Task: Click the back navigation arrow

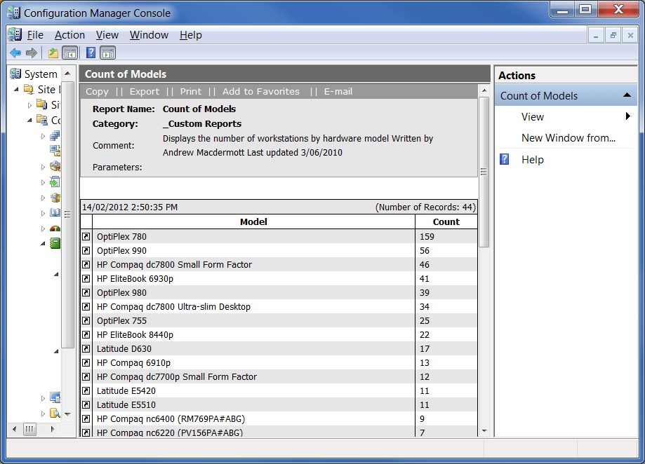Action: (x=15, y=53)
